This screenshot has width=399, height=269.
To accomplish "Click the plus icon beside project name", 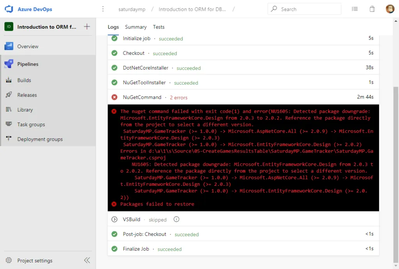I will (87, 26).
